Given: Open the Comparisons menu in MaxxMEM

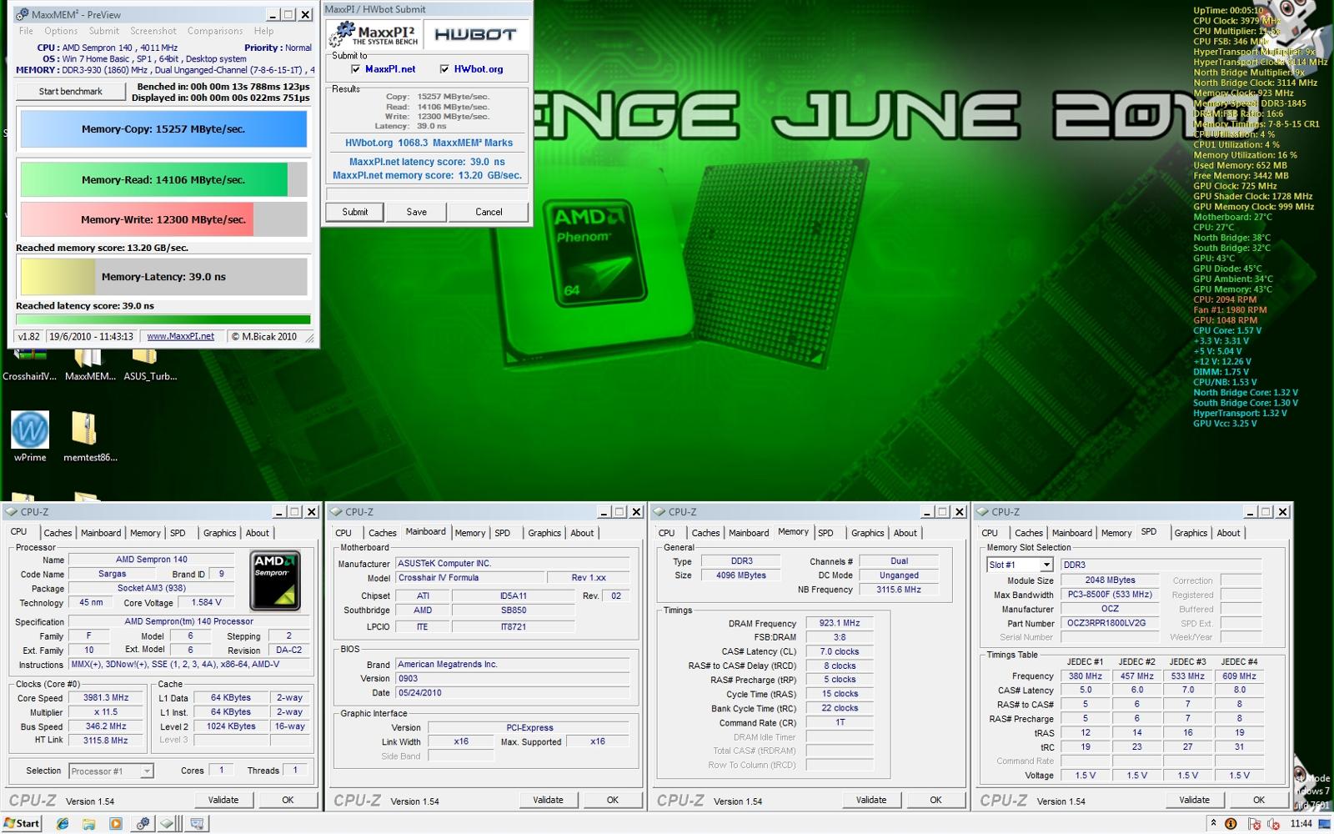Looking at the screenshot, I should click(215, 31).
